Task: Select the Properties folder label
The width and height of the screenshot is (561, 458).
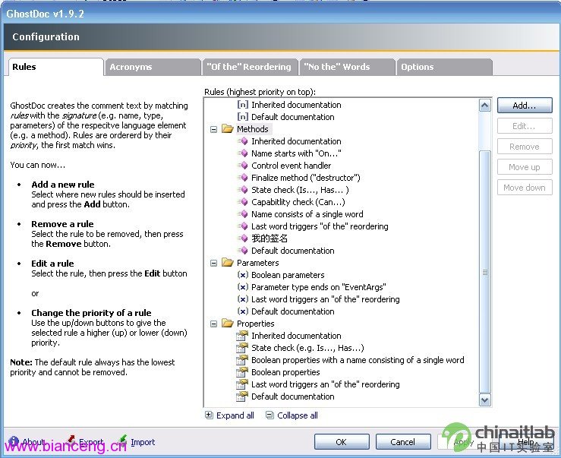Action: click(x=256, y=324)
